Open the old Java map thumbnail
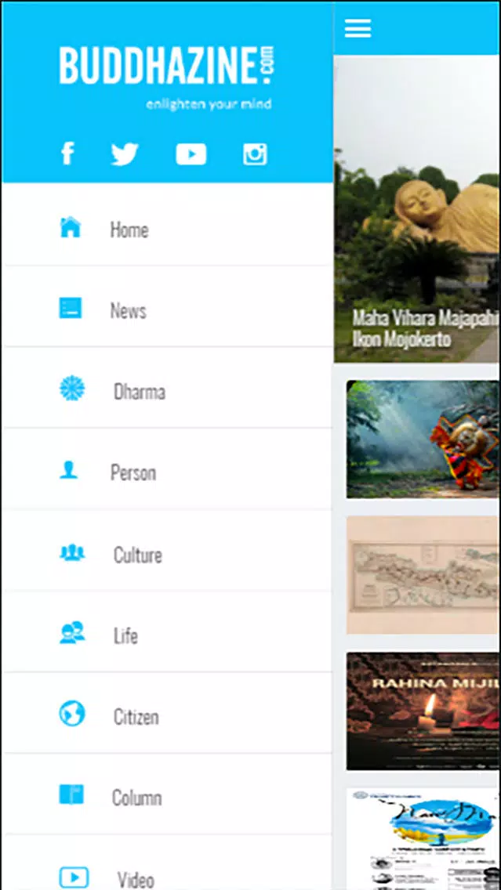The width and height of the screenshot is (501, 890). point(423,575)
